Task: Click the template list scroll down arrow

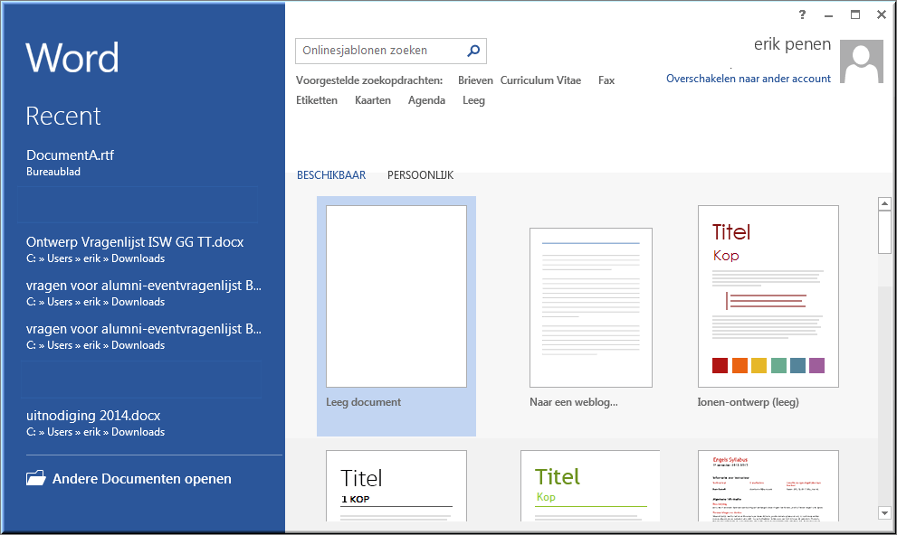Action: click(x=884, y=513)
